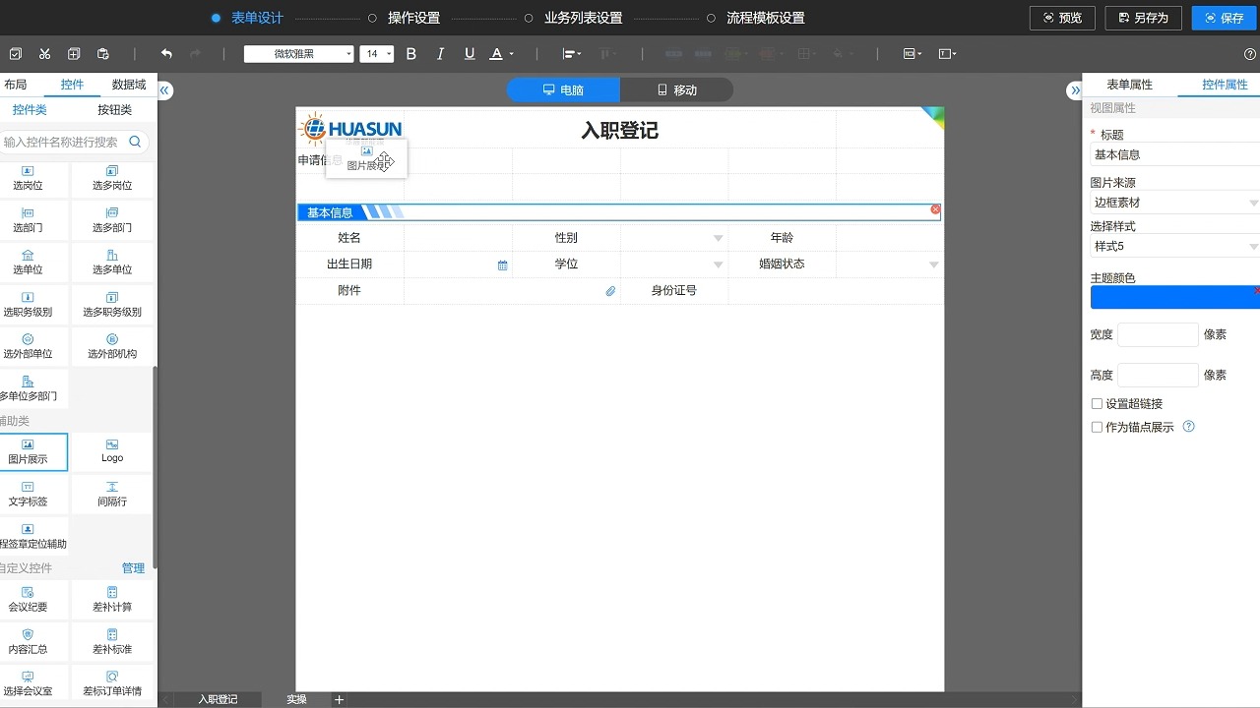Screen dimensions: 1260x708
Task: Open the 学位 dropdown in form
Action: (719, 265)
